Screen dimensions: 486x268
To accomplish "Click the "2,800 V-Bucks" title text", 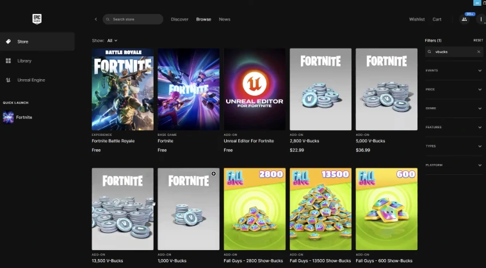I will [304, 141].
